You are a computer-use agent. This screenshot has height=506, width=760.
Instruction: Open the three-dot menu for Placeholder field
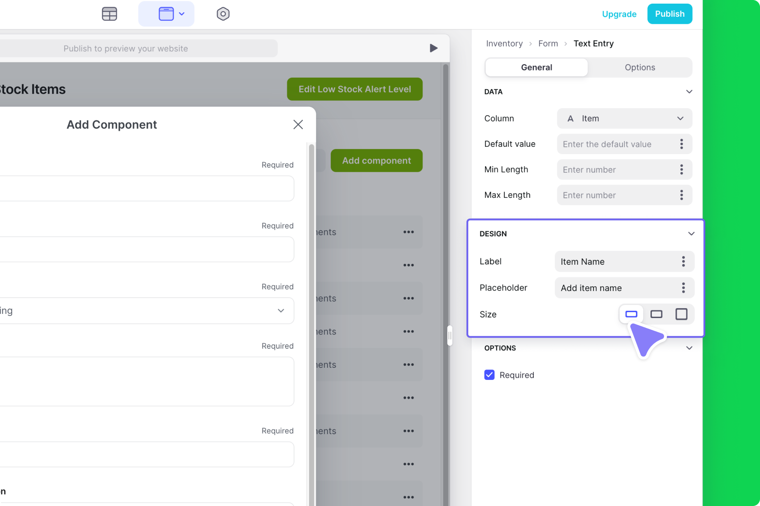click(x=683, y=288)
